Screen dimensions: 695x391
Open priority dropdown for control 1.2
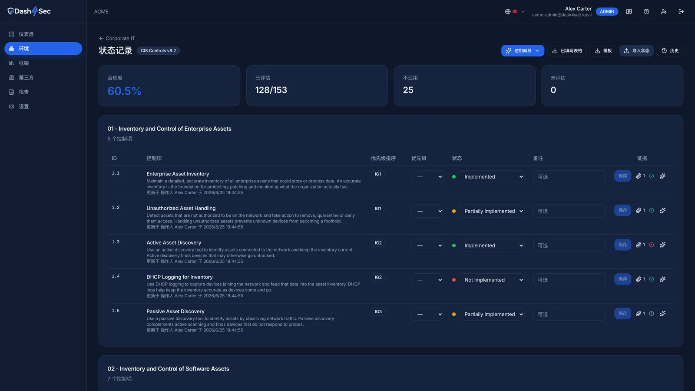(x=427, y=211)
